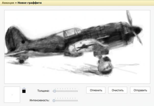Expand color picker arrow above black swatch
This screenshot has height=106, width=154.
point(24,88)
